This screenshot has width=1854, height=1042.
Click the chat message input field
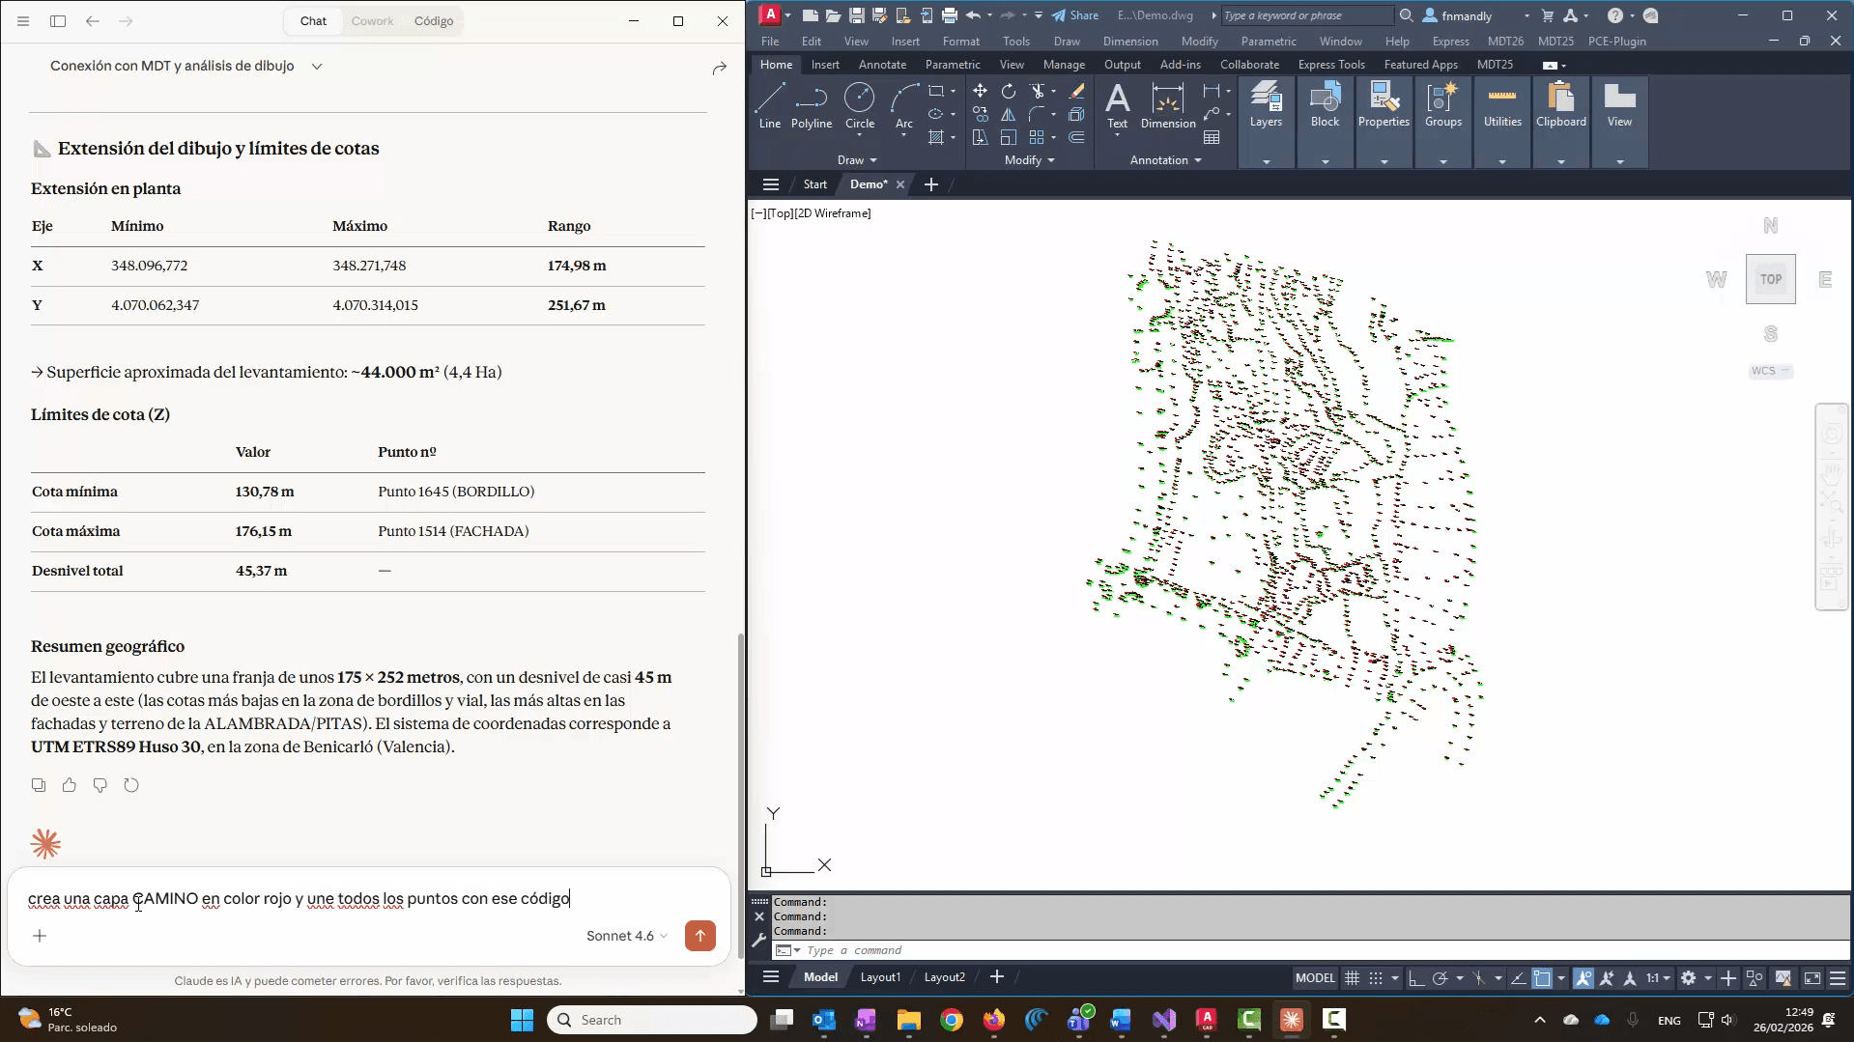pyautogui.click(x=367, y=898)
